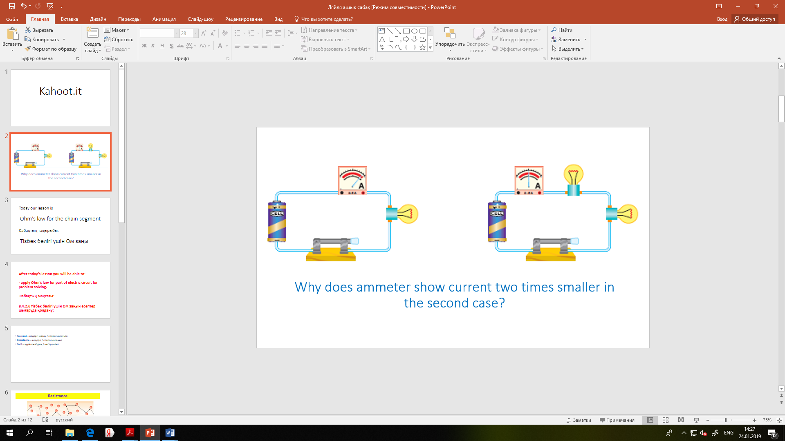Click the zoom slider handle
Image resolution: width=785 pixels, height=441 pixels.
point(726,420)
